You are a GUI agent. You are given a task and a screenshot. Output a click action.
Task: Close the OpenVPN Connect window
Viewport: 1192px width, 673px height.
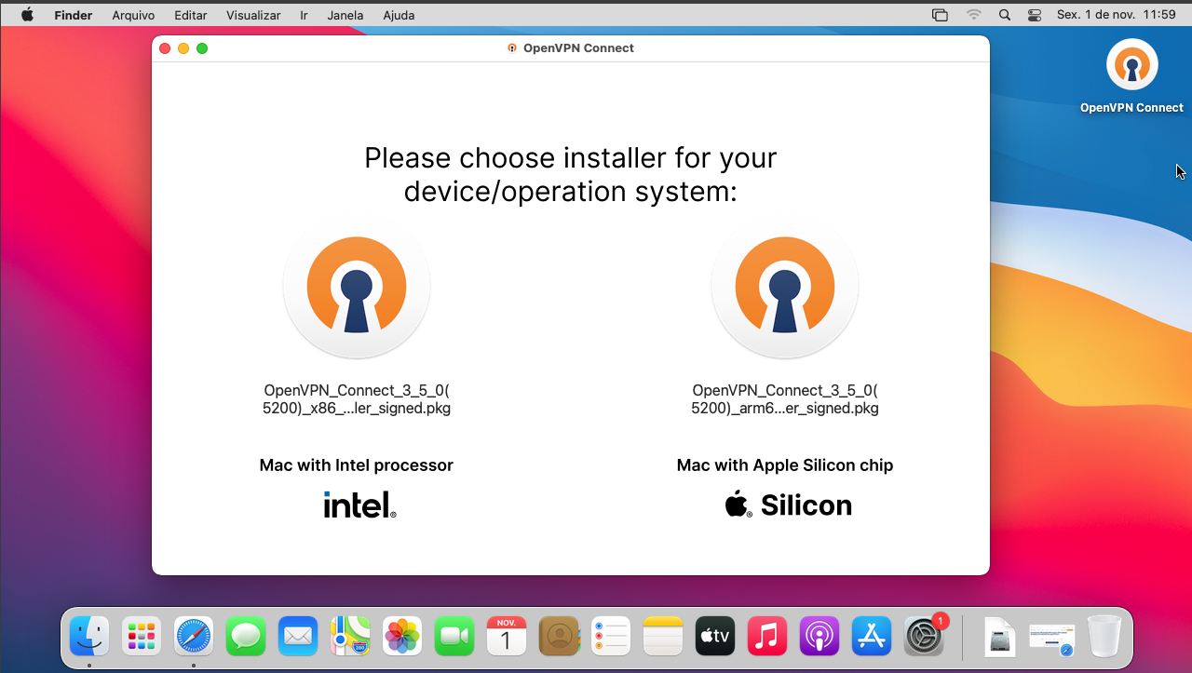pyautogui.click(x=165, y=48)
